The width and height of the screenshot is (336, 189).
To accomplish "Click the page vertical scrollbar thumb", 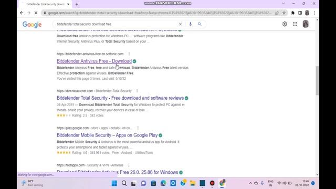I will pos(317,80).
